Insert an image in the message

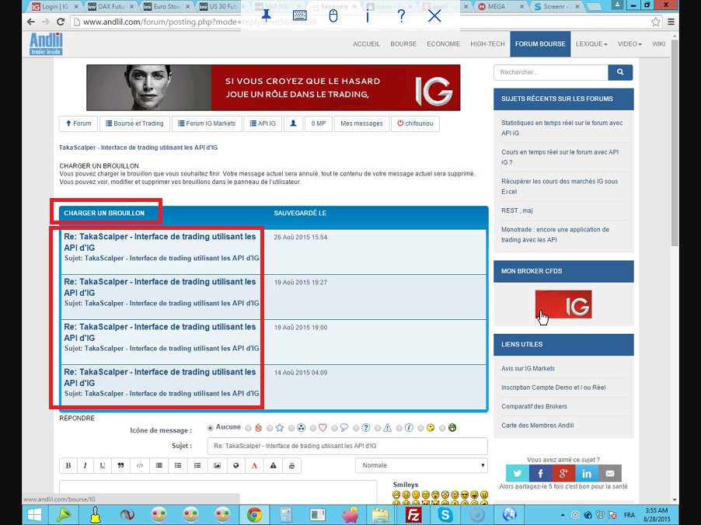(x=217, y=465)
